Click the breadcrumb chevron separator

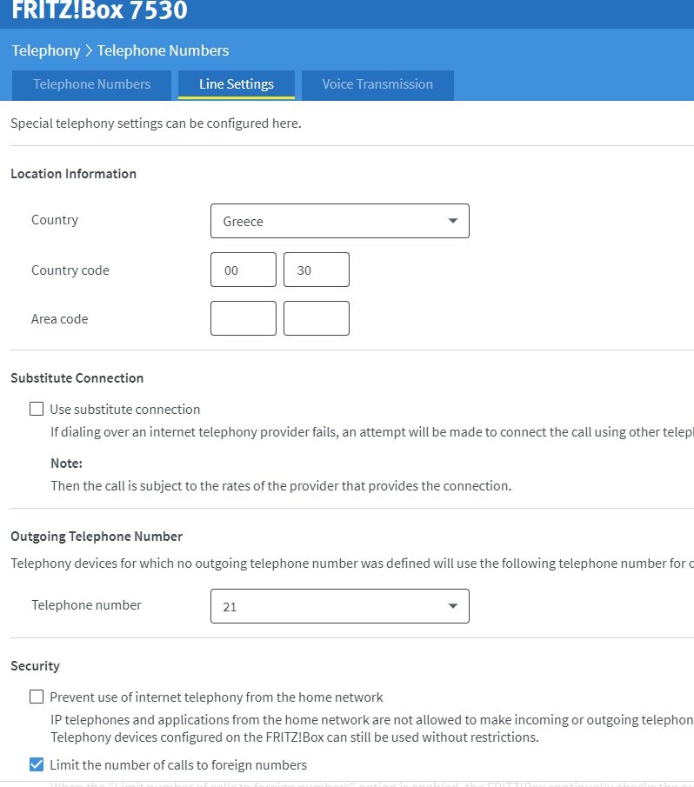pos(89,50)
